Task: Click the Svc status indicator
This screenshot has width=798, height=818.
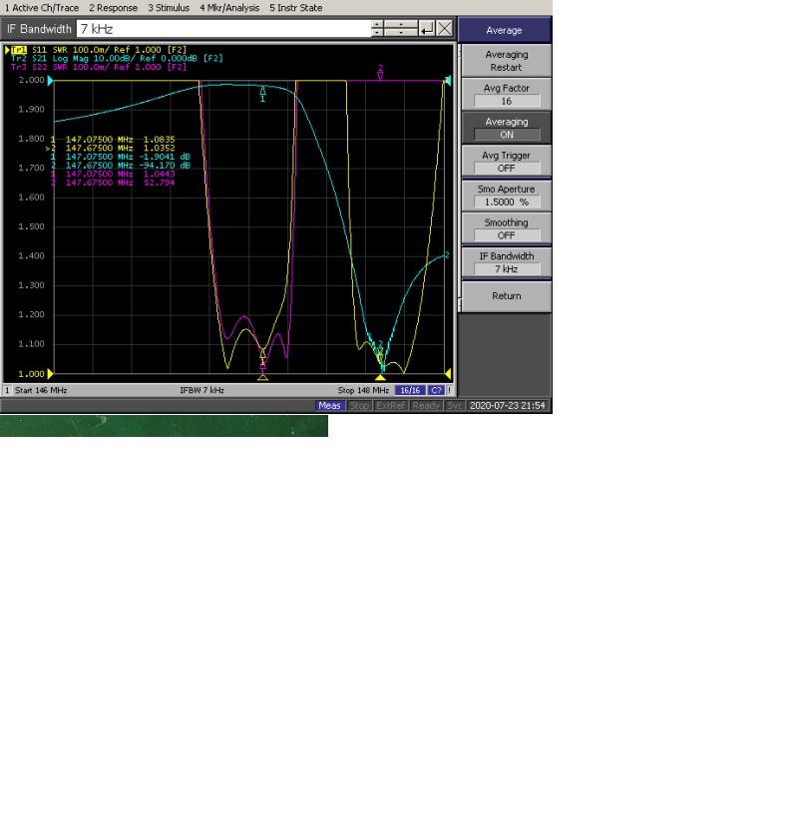Action: [454, 406]
